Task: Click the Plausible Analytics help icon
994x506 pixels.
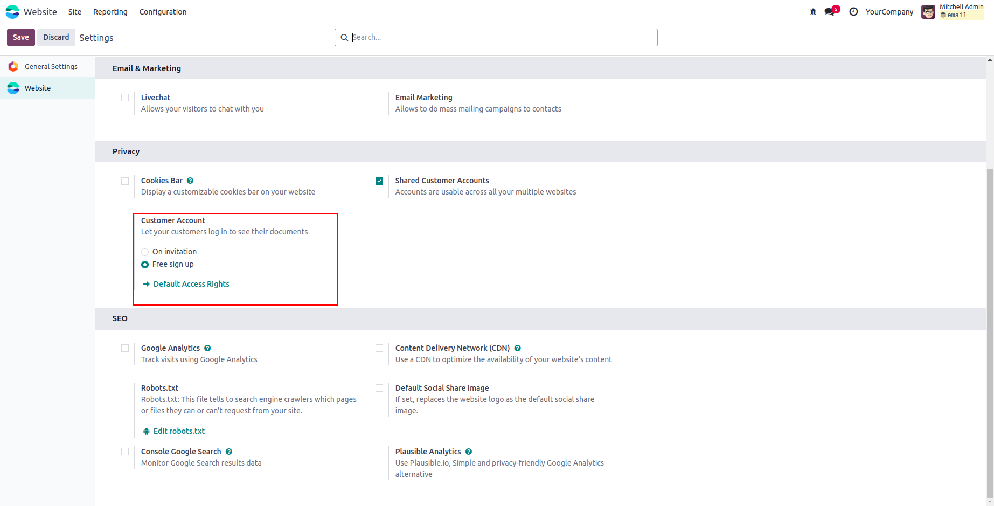Action: click(x=469, y=452)
